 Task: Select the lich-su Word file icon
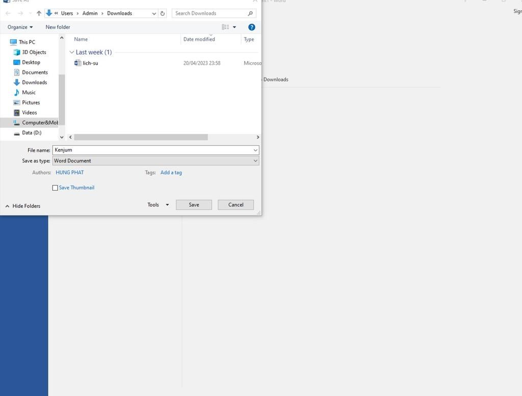(78, 63)
